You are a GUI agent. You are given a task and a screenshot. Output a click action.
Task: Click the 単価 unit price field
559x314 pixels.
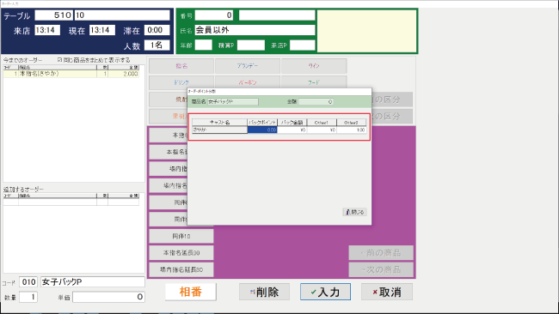point(108,297)
